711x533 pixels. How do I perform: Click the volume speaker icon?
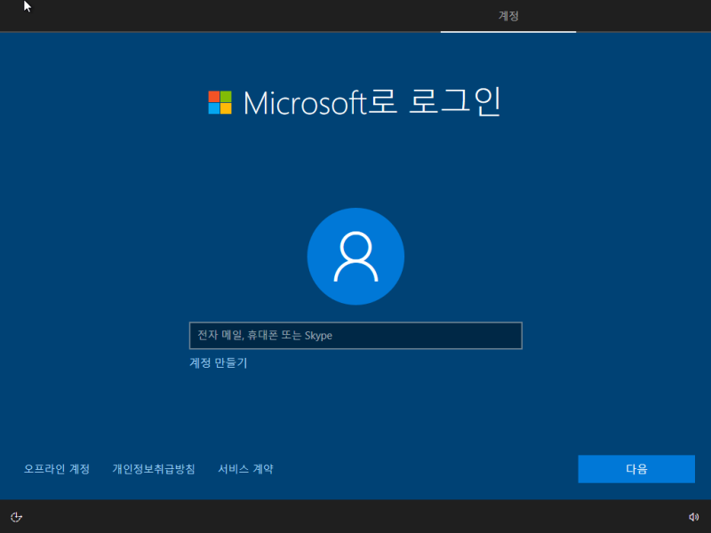click(693, 517)
